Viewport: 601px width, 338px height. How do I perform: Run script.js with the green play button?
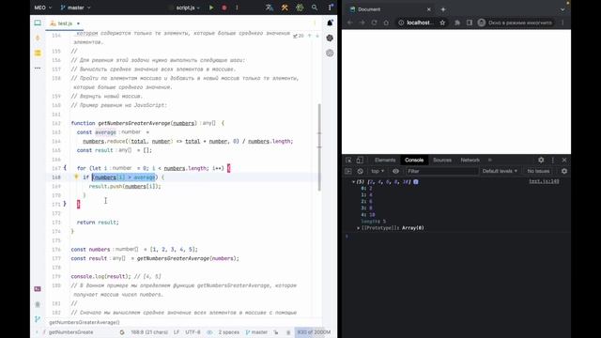tap(211, 8)
